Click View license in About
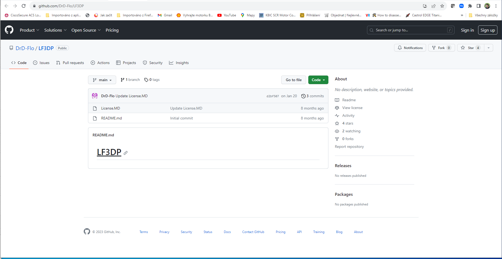This screenshot has width=502, height=259. point(349,108)
